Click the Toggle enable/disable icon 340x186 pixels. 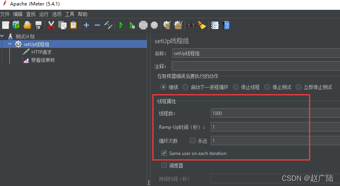tap(108, 25)
